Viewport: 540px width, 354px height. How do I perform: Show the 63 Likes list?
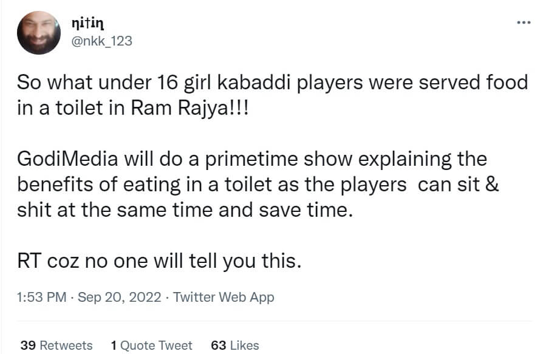click(234, 345)
